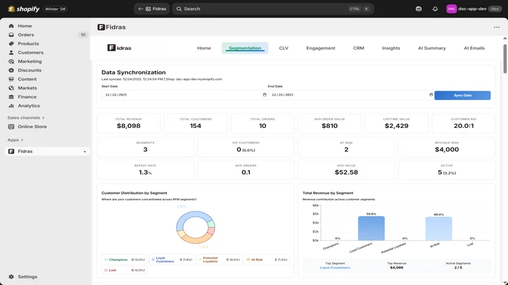Click the At Risk legend swatch
The height and width of the screenshot is (285, 508).
[x=248, y=260]
